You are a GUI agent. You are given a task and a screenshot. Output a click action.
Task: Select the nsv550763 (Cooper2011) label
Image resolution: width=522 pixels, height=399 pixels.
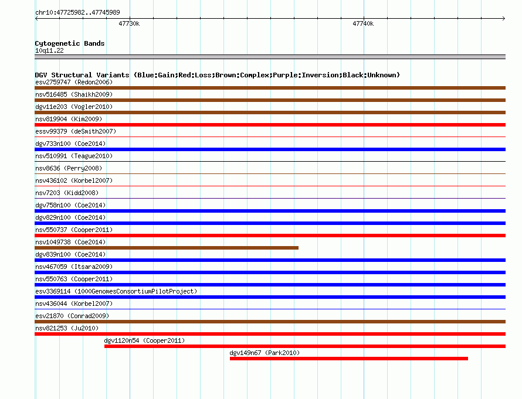pos(74,279)
